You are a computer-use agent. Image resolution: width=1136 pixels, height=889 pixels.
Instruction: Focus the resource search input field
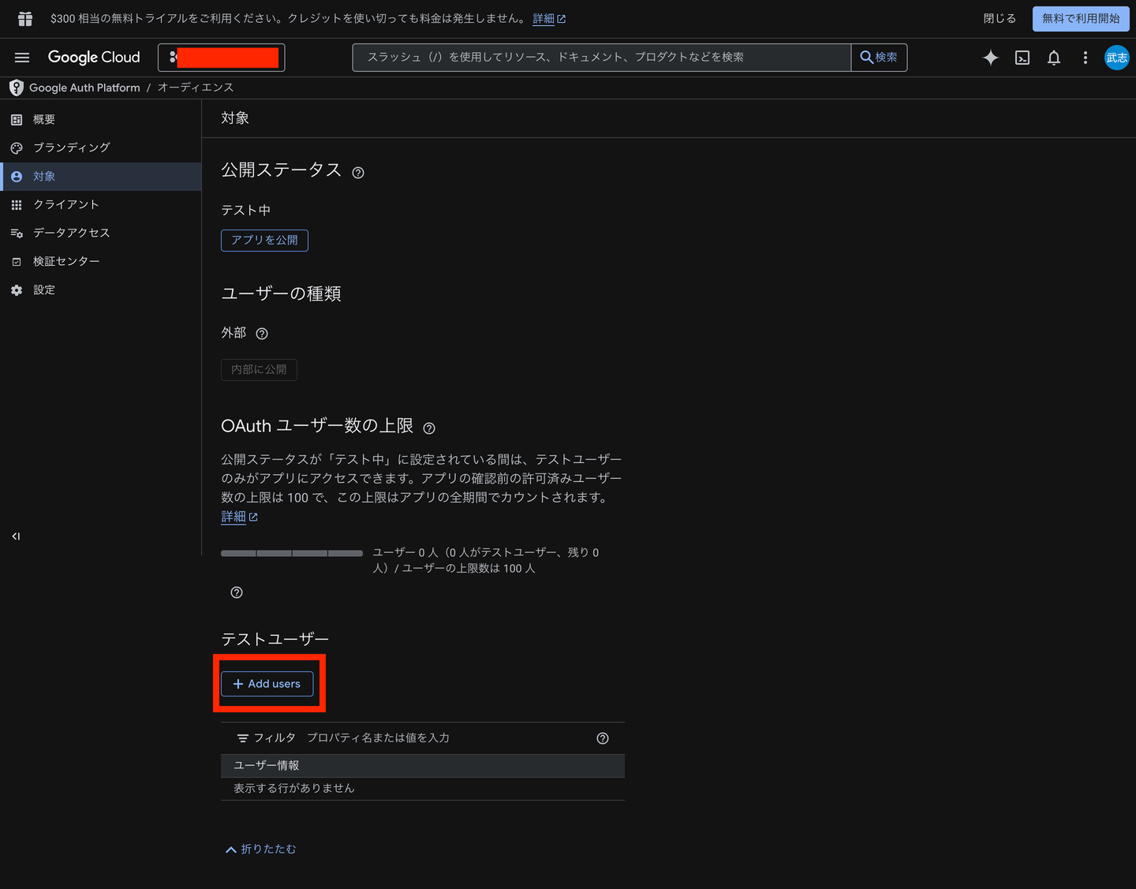(x=602, y=58)
